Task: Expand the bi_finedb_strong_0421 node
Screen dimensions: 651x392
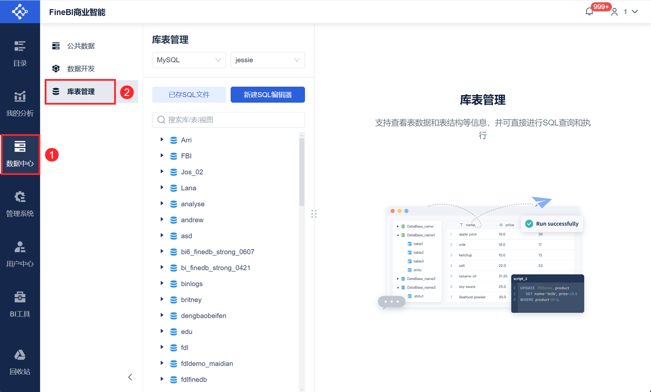Action: pos(162,267)
